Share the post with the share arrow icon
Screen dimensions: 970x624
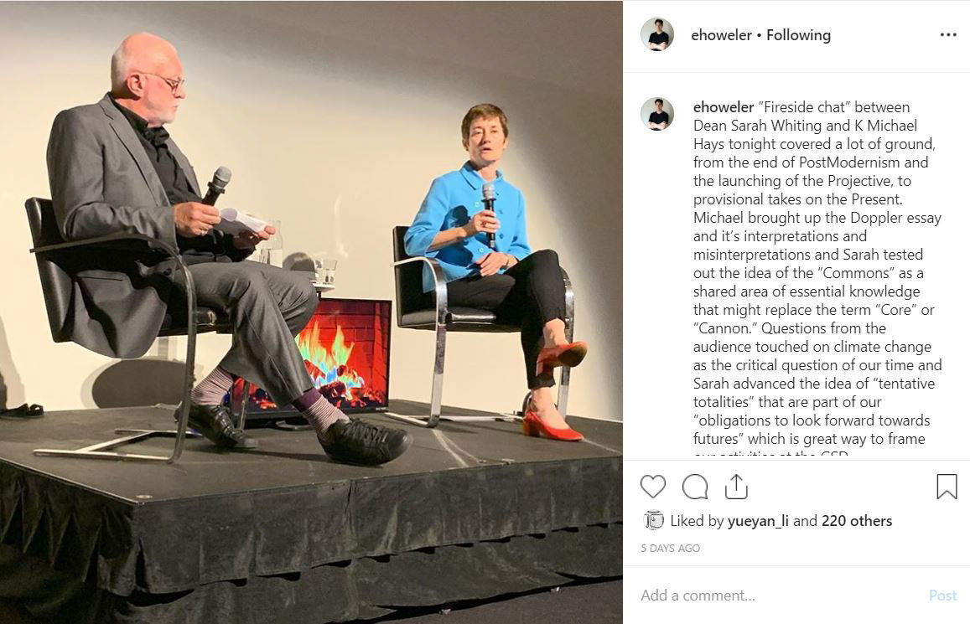[x=736, y=487]
